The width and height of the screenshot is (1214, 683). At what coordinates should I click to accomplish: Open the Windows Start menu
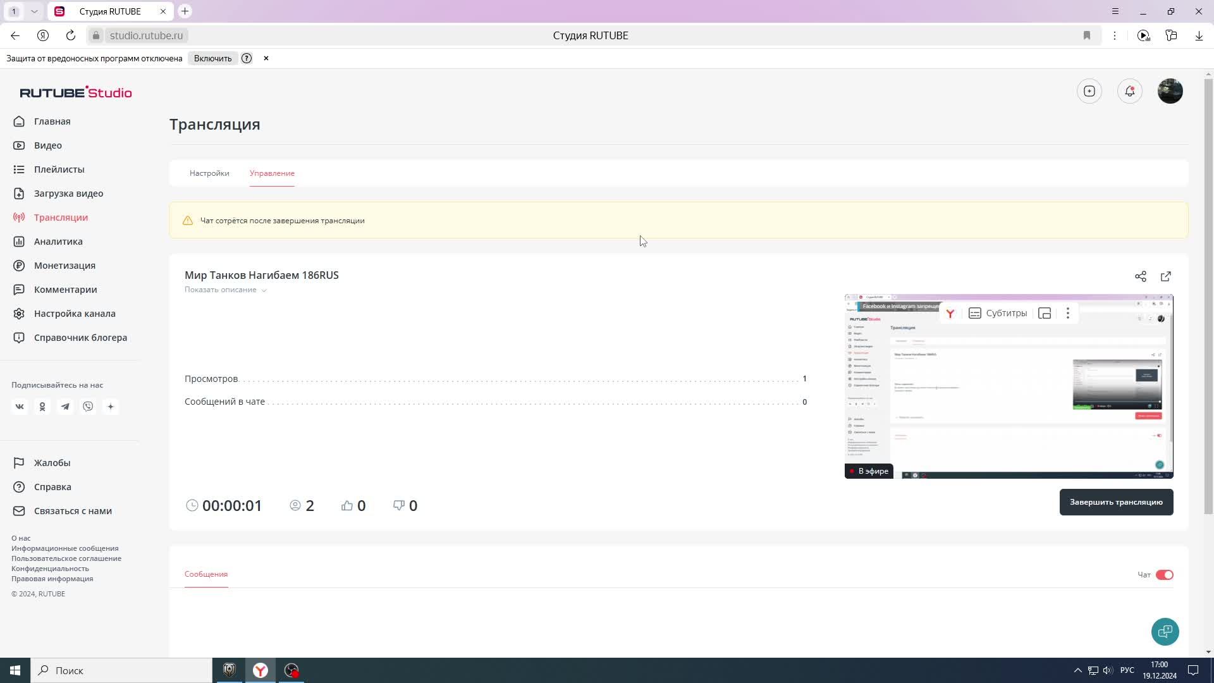pos(15,670)
